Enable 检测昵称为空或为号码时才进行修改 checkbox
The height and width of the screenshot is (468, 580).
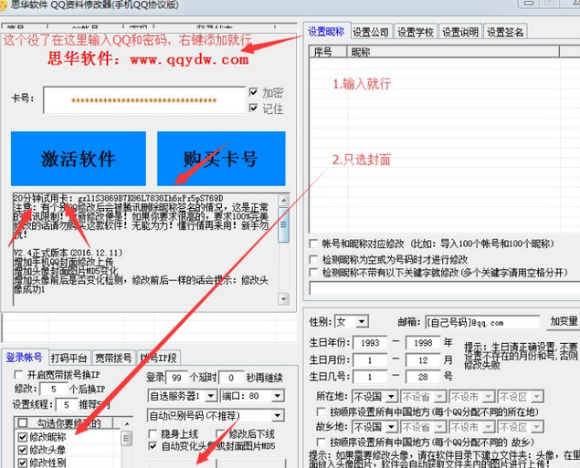[313, 259]
